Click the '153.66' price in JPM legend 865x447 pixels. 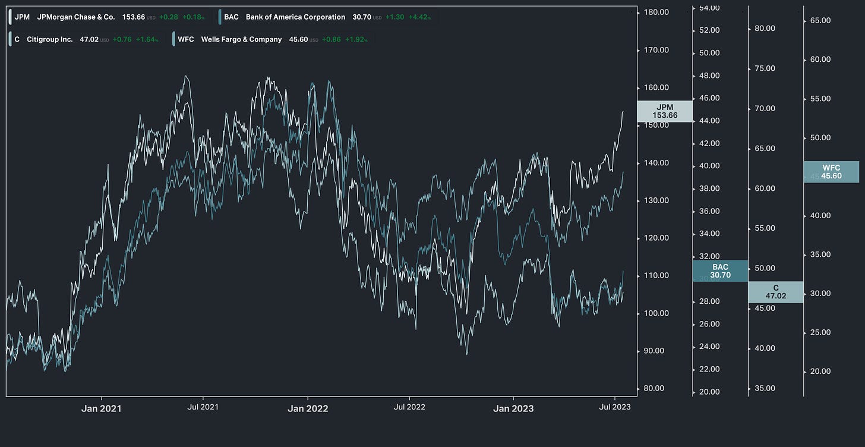pyautogui.click(x=134, y=17)
